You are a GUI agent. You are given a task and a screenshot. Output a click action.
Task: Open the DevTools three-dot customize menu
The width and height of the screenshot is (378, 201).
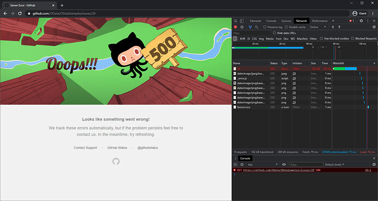point(368,21)
